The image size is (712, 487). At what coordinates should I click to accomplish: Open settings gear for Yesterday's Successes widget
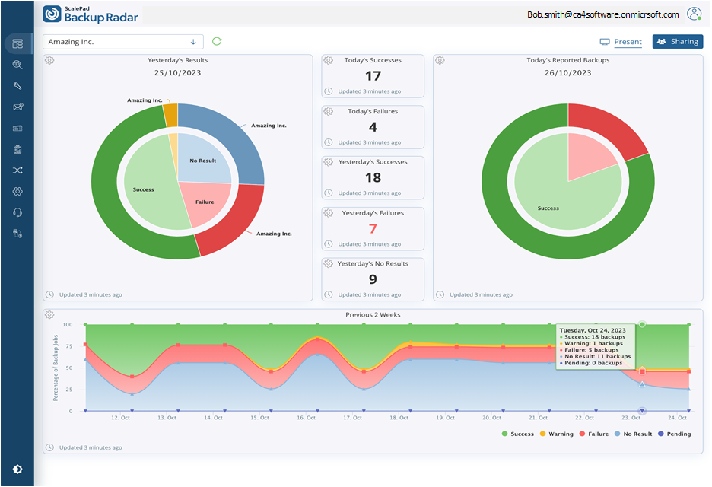point(329,162)
